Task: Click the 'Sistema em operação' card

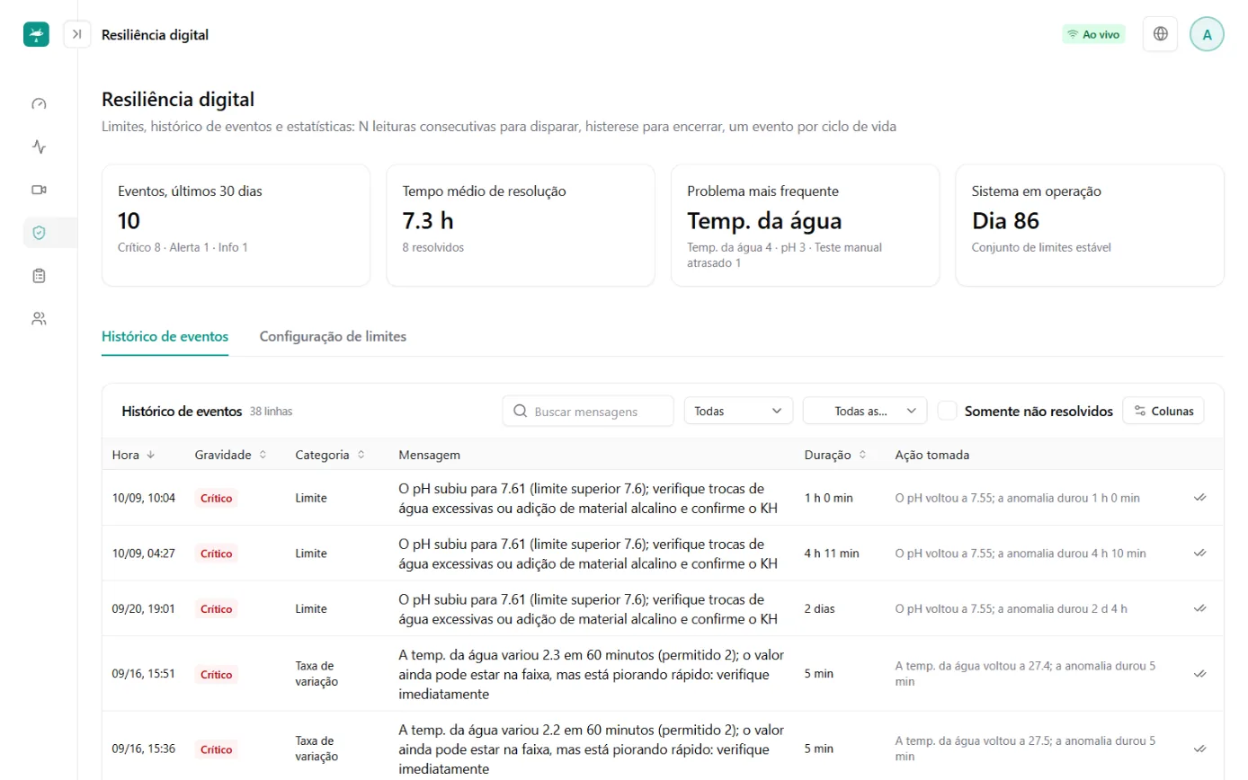Action: (x=1090, y=226)
